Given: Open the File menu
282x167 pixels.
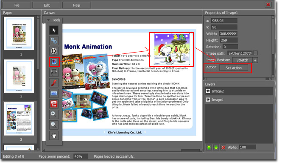Looking at the screenshot, I should pyautogui.click(x=17, y=5).
